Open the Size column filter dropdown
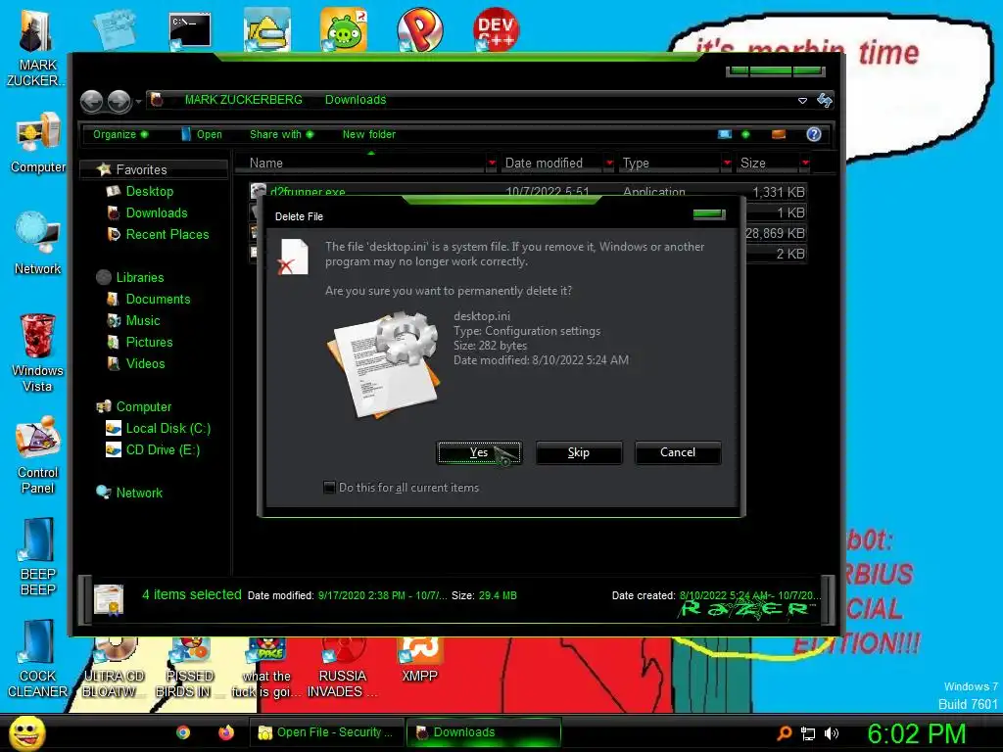This screenshot has width=1003, height=752. (x=805, y=164)
